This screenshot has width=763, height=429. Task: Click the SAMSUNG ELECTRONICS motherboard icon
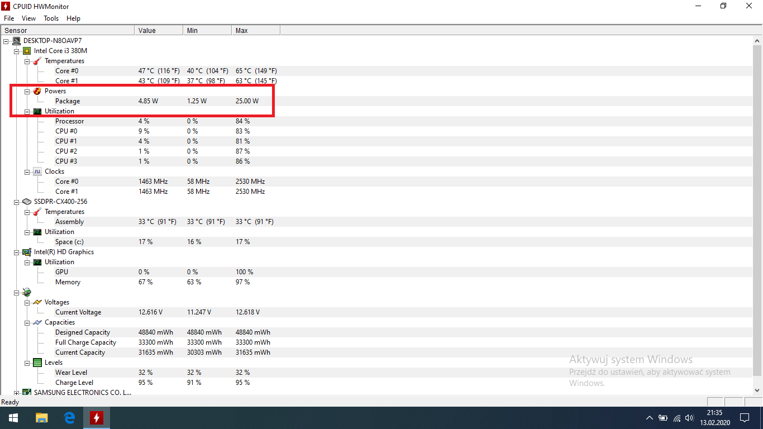tap(27, 393)
